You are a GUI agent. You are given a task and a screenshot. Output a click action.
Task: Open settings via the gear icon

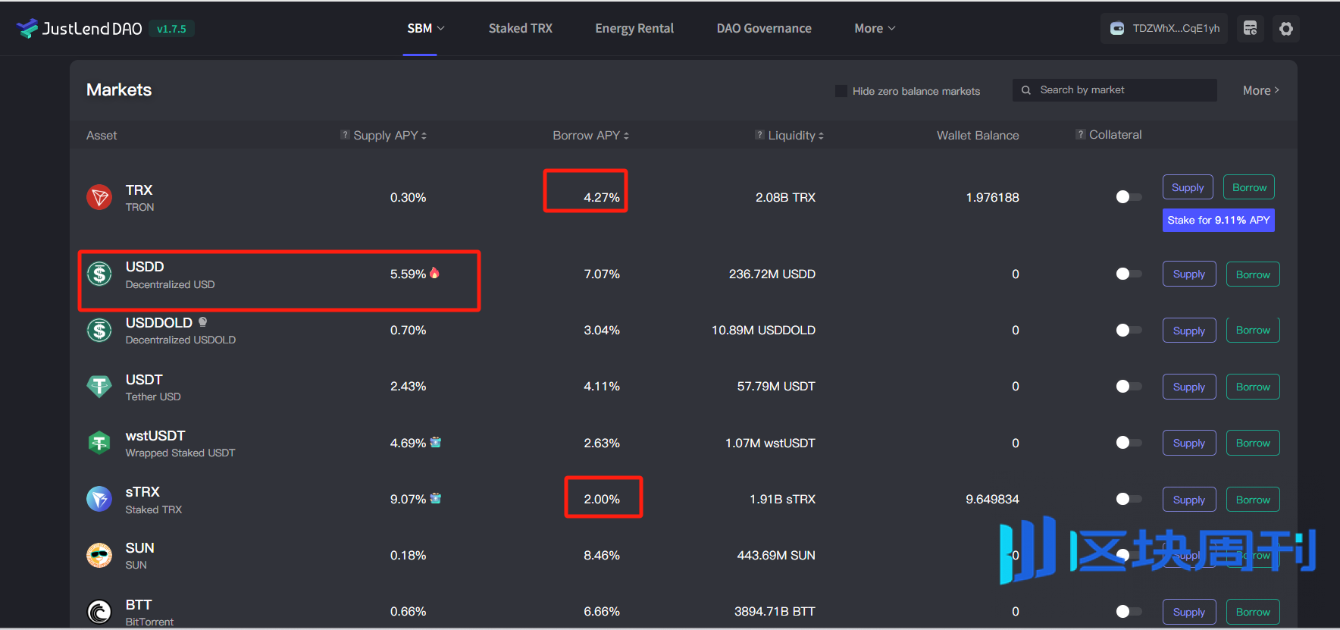(1286, 29)
